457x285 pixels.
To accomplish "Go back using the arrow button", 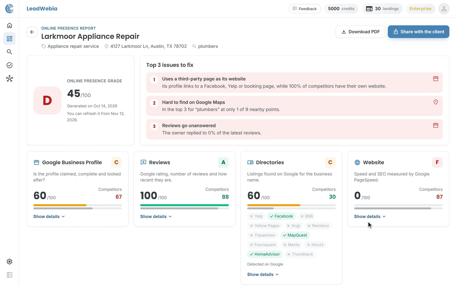I will point(32,32).
